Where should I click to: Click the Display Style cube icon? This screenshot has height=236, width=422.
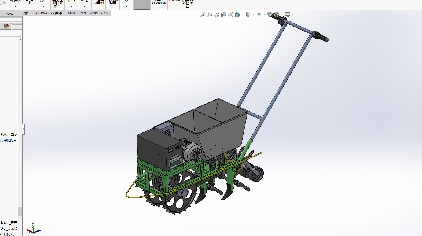click(x=248, y=14)
